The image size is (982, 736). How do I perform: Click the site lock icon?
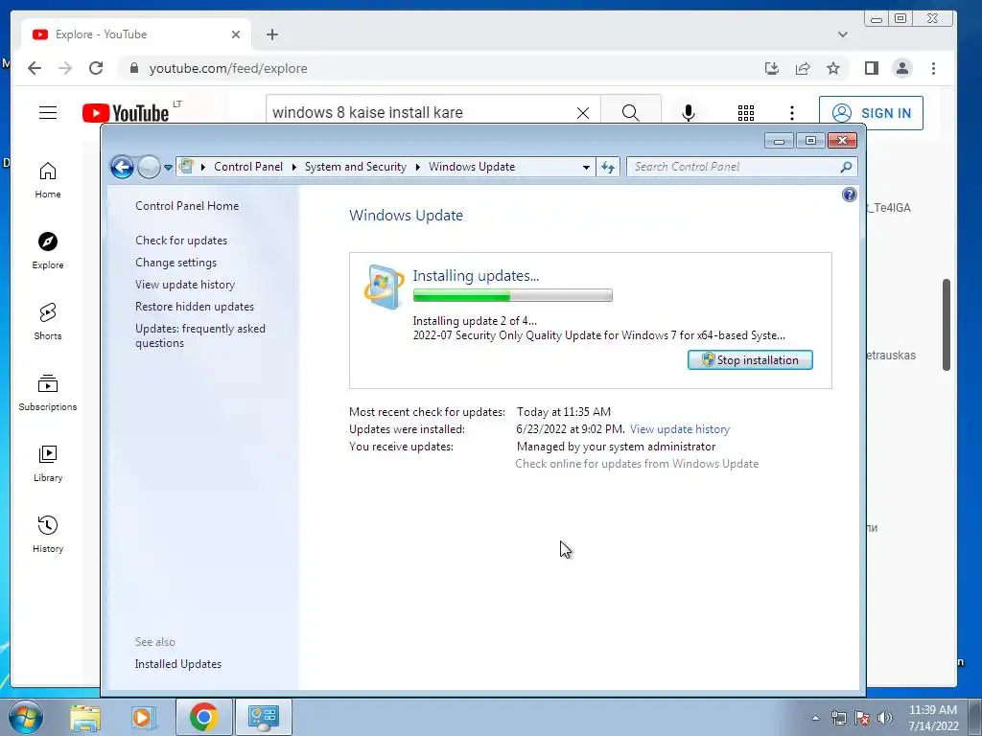point(133,68)
